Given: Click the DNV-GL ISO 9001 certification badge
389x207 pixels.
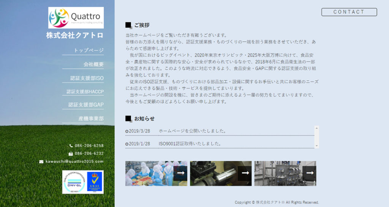Looking at the screenshot, I should coord(74,182).
